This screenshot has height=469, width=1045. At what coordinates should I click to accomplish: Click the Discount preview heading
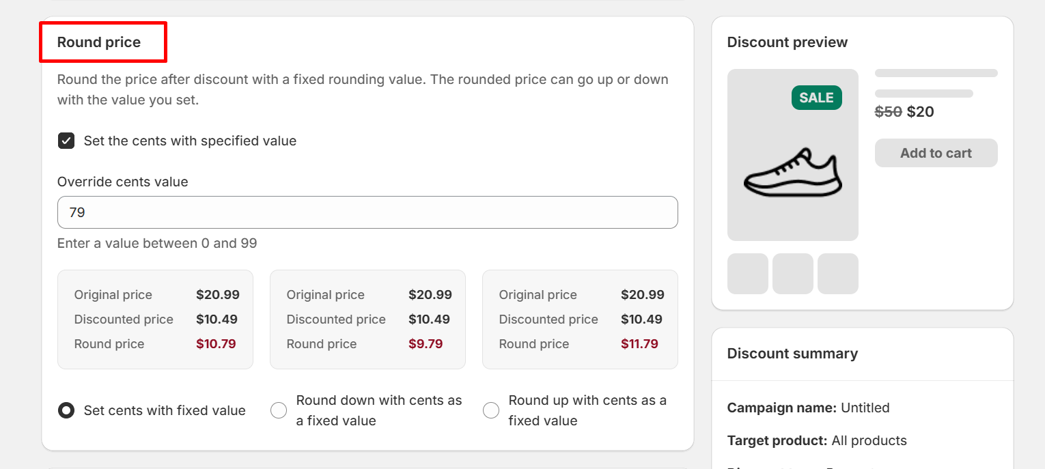(x=787, y=42)
